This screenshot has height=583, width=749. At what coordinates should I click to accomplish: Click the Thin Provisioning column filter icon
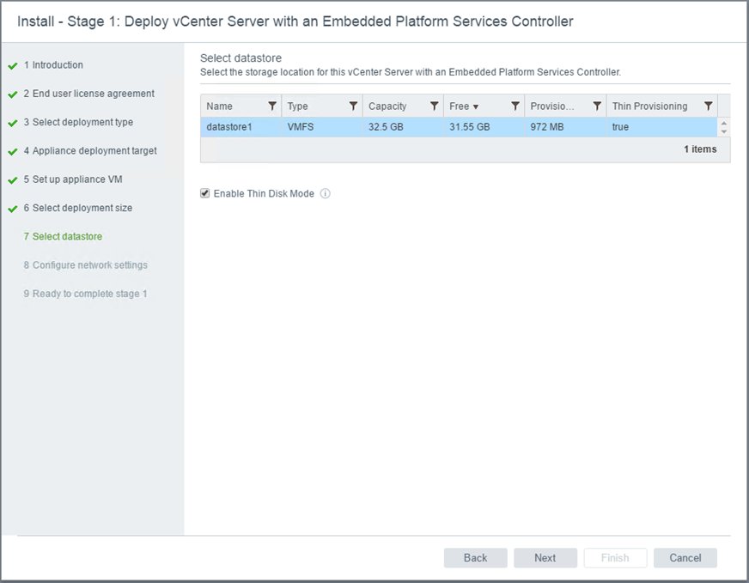tap(708, 106)
